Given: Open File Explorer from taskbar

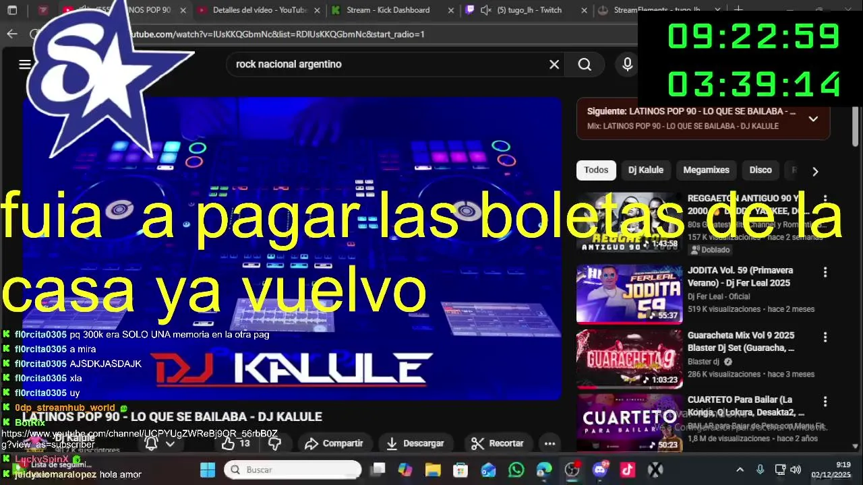Looking at the screenshot, I should coord(432,470).
